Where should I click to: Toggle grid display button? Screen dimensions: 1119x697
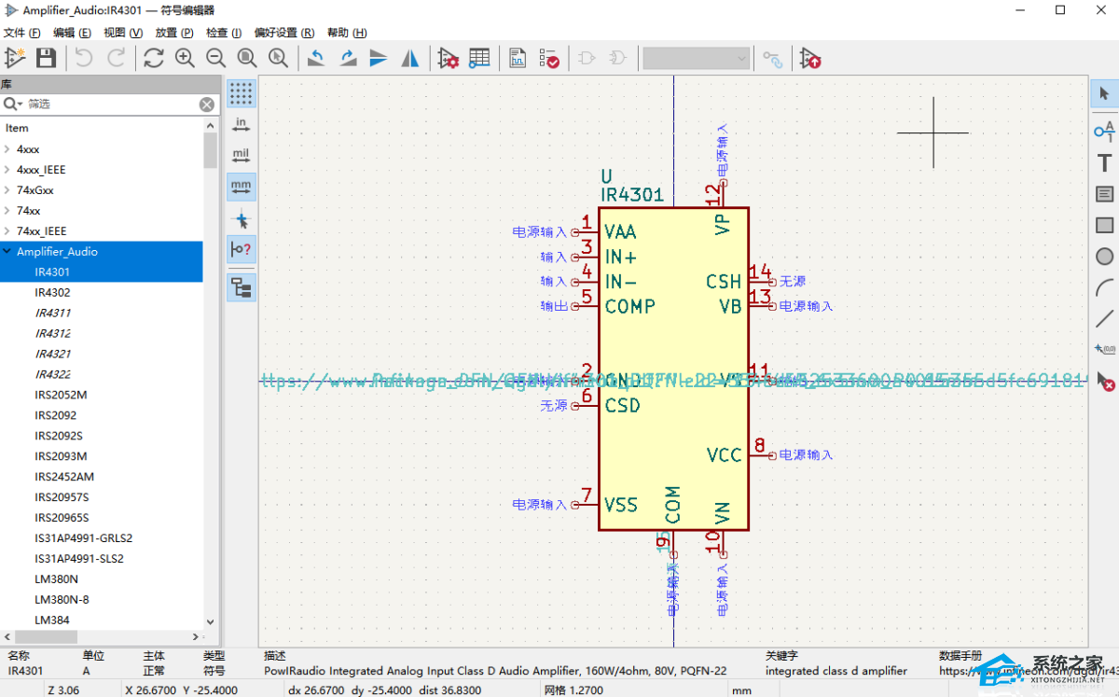click(x=242, y=93)
